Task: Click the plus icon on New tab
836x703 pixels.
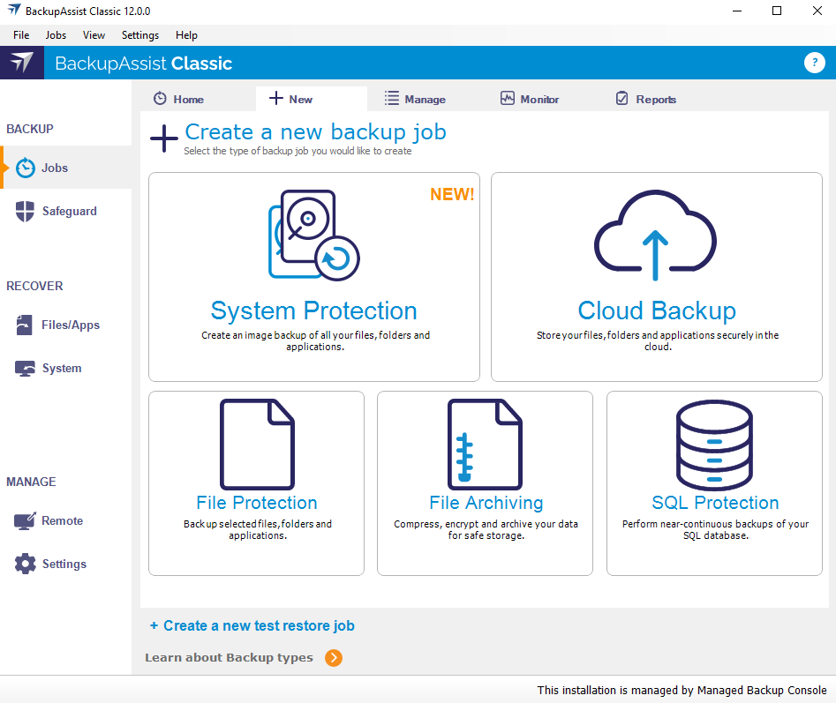Action: 276,98
